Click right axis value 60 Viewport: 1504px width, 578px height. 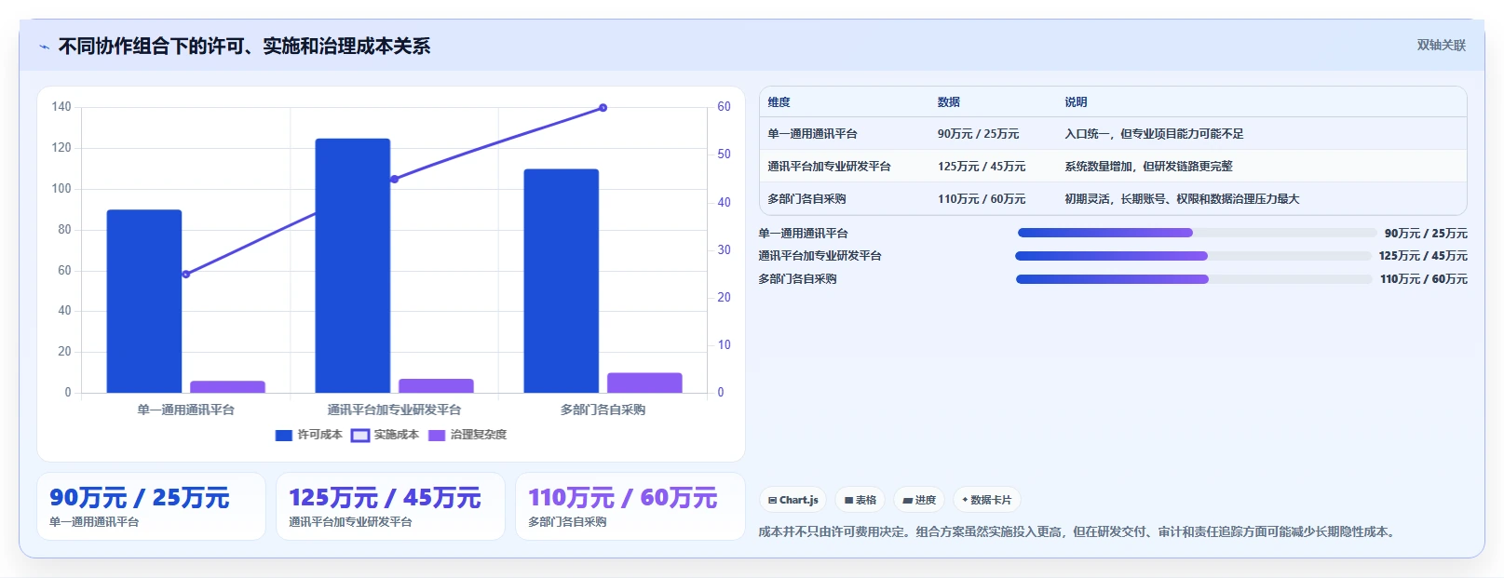coord(724,107)
